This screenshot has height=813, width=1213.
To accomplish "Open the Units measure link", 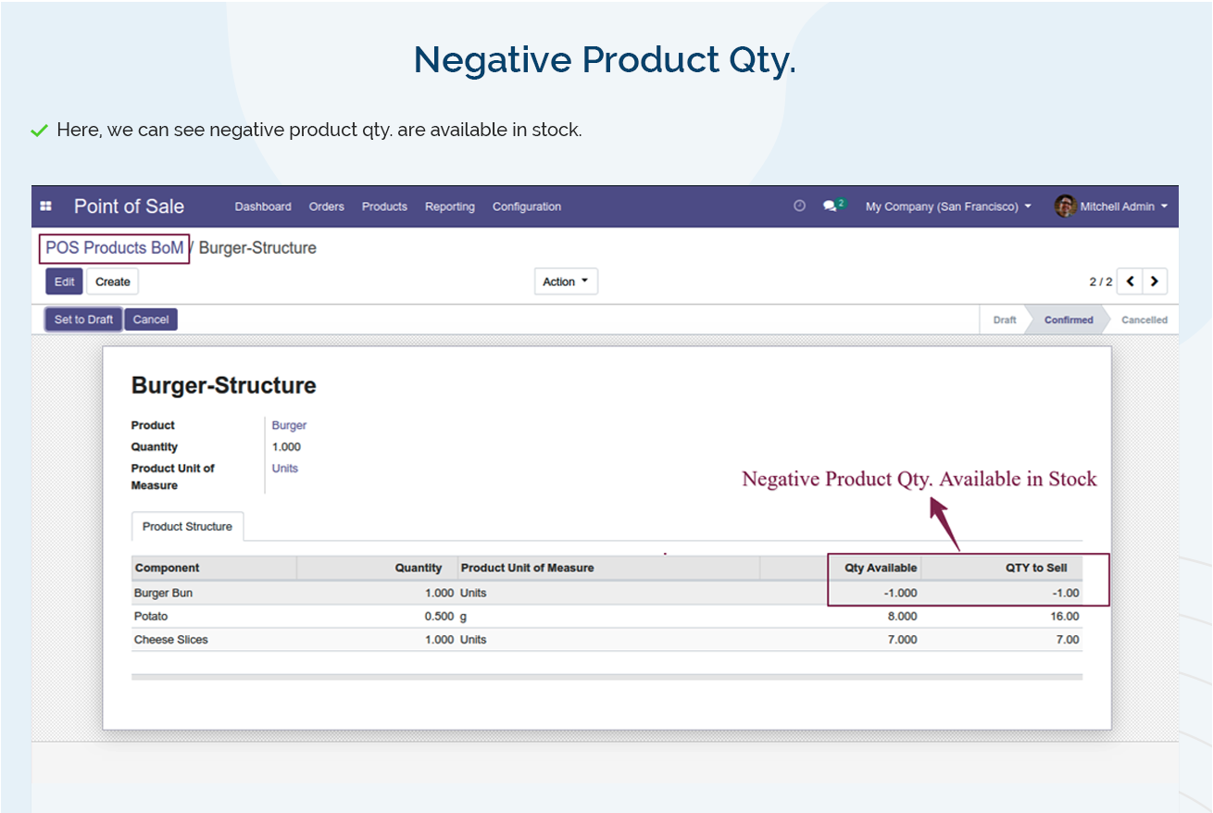I will click(x=285, y=469).
